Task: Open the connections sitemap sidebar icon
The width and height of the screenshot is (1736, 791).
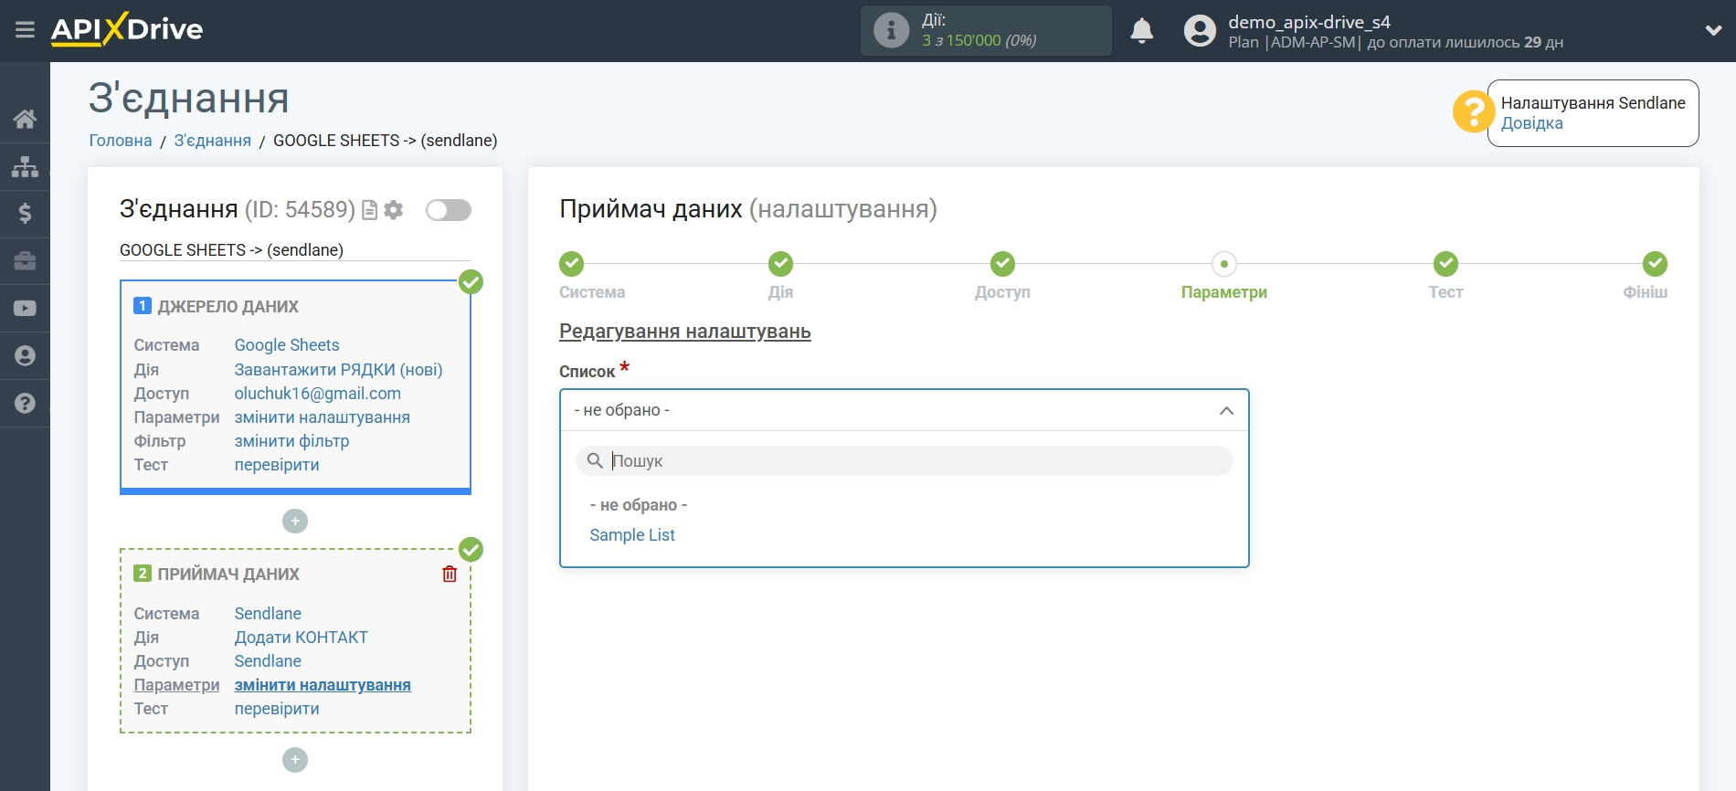Action: click(x=25, y=166)
